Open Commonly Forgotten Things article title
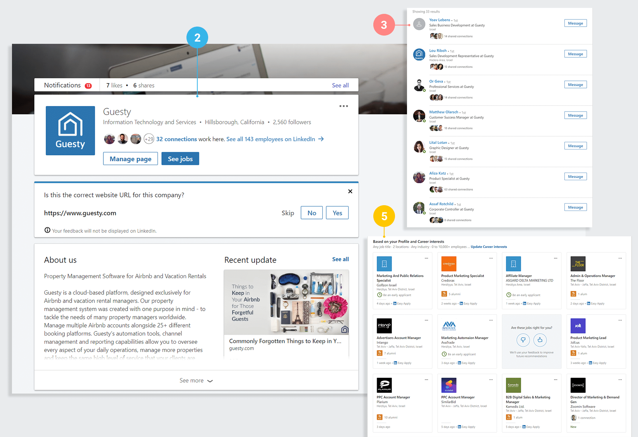The height and width of the screenshot is (437, 638). pos(285,341)
